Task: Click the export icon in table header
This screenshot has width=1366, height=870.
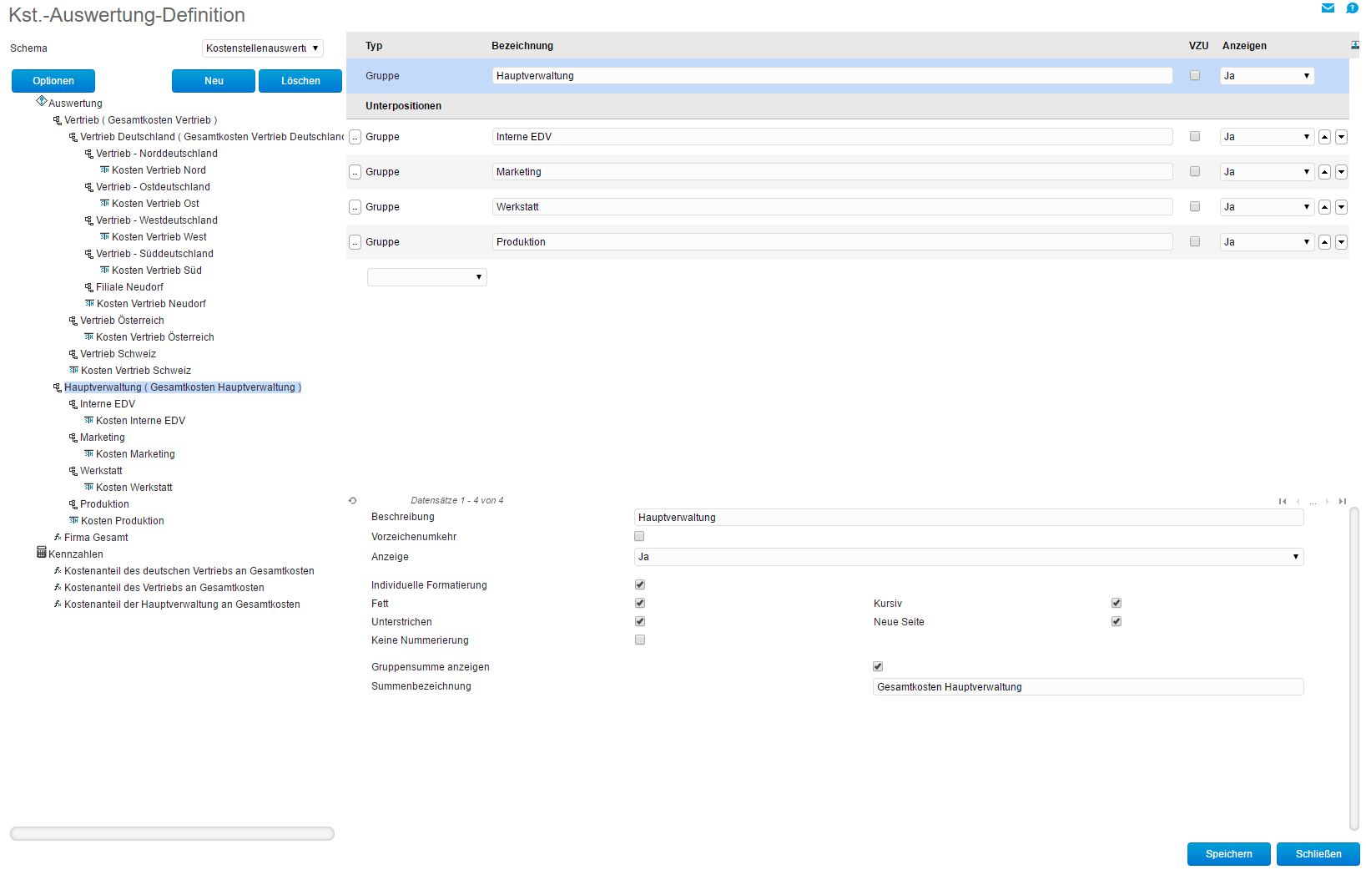Action: [x=1354, y=45]
